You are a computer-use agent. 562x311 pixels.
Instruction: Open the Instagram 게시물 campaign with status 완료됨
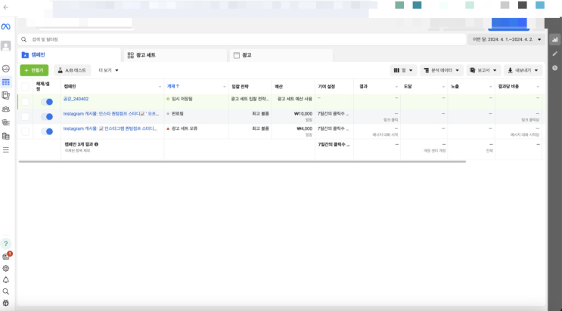110,114
